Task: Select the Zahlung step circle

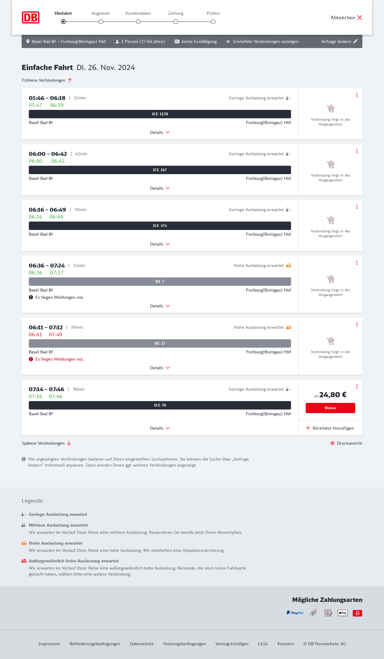Action: click(176, 22)
